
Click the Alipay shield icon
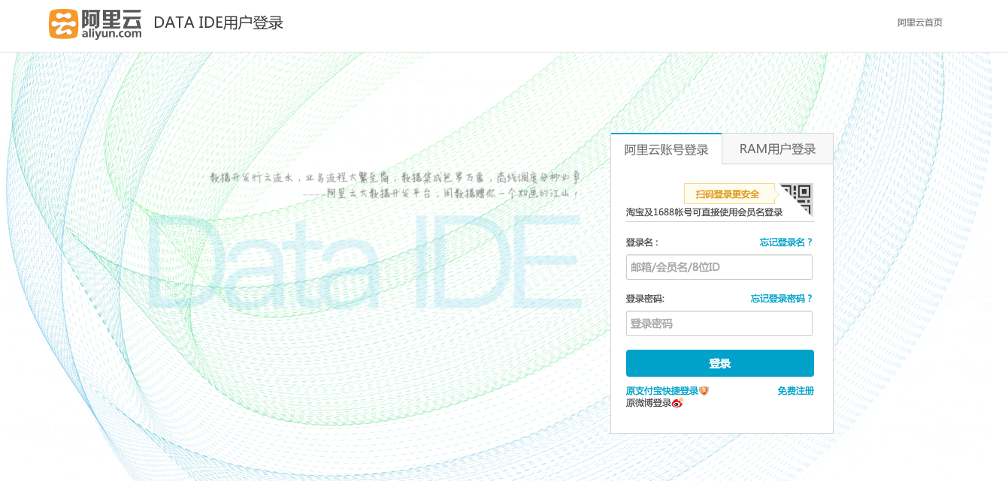[x=704, y=391]
